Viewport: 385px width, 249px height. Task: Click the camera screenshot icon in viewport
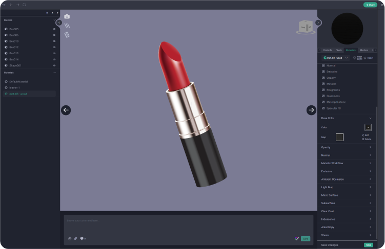click(x=67, y=17)
